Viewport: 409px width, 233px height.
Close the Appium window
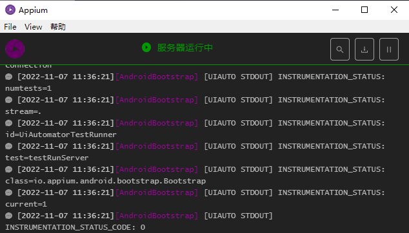click(x=394, y=10)
